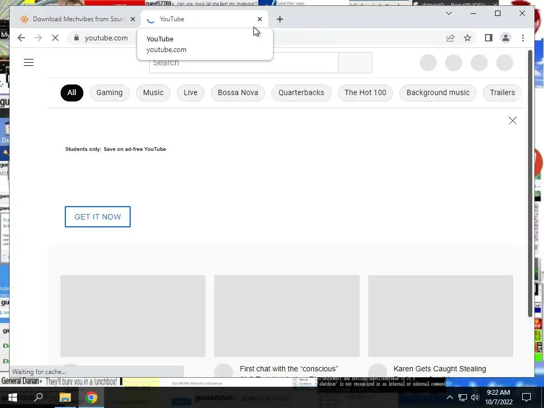
Task: Stop loading the page with the X button
Action: (55, 38)
